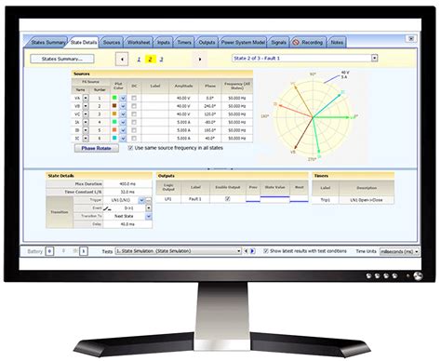Jump to state 1 link
This screenshot has width=441, height=361.
[139, 60]
